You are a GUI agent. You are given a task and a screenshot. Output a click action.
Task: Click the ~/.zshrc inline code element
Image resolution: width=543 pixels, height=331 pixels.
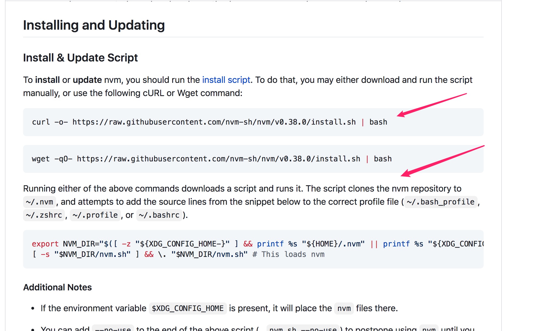click(43, 215)
